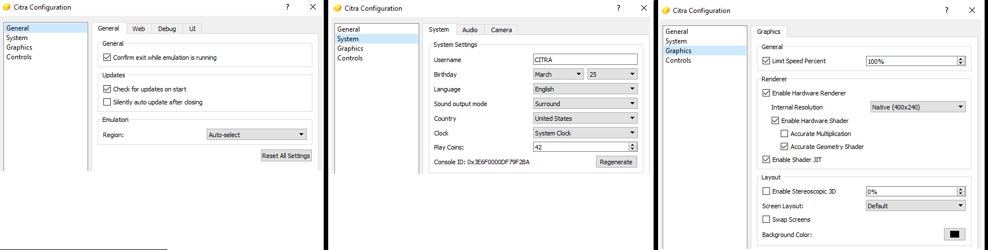Open the Internal Resolution dropdown
This screenshot has height=250, width=988.
918,107
